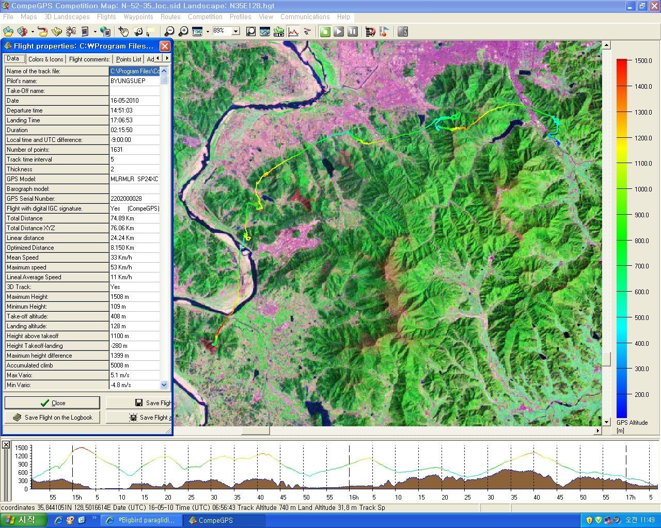Switch to the Colors & Icons tab
Viewport: 661px width, 528px height.
point(45,59)
